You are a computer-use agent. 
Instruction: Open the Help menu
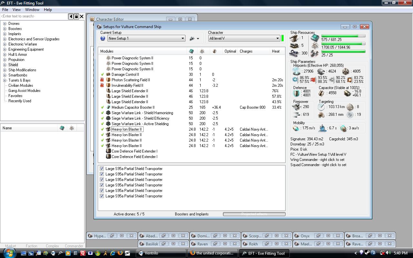click(x=48, y=10)
